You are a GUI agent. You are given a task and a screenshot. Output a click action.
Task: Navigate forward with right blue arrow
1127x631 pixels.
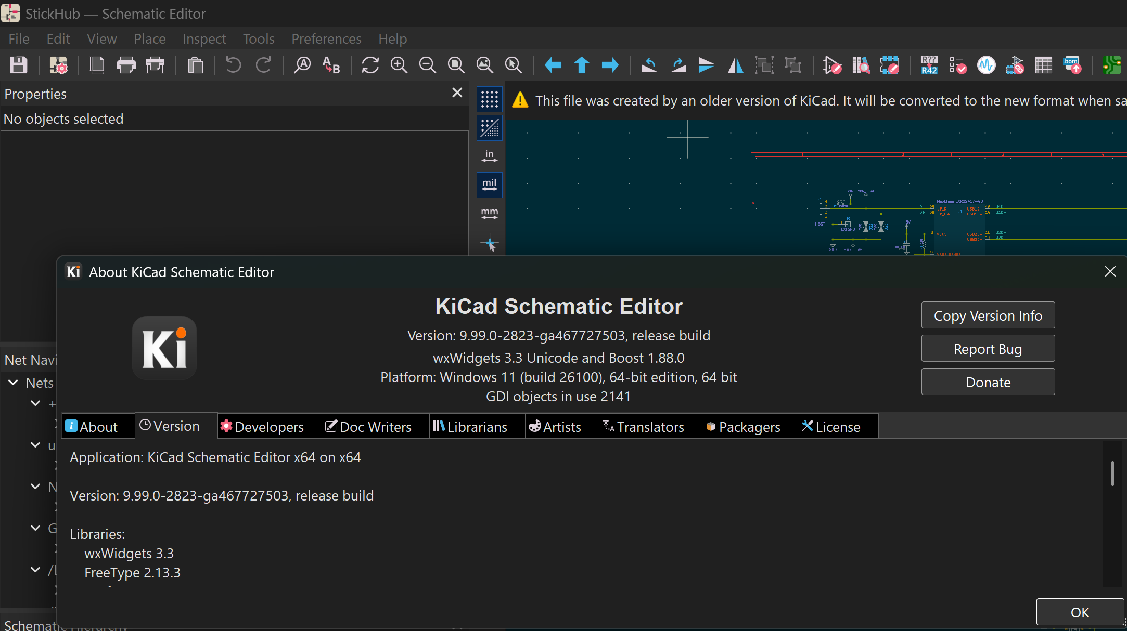pos(610,65)
